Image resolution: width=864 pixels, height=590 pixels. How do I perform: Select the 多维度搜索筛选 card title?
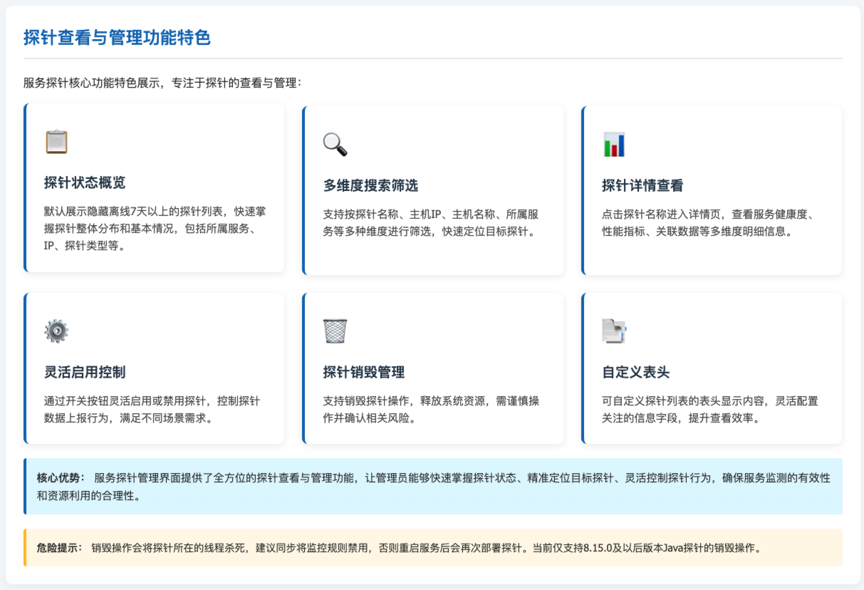coord(370,185)
